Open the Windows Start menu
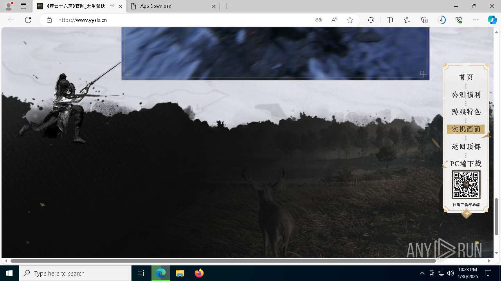The image size is (501, 281). tap(9, 273)
